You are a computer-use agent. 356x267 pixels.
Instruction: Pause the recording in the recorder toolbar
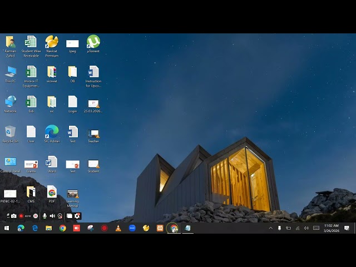[36, 216]
